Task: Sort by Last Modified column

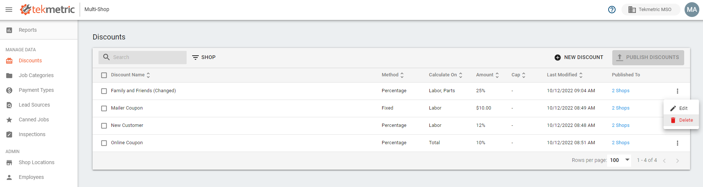Action: (565, 75)
